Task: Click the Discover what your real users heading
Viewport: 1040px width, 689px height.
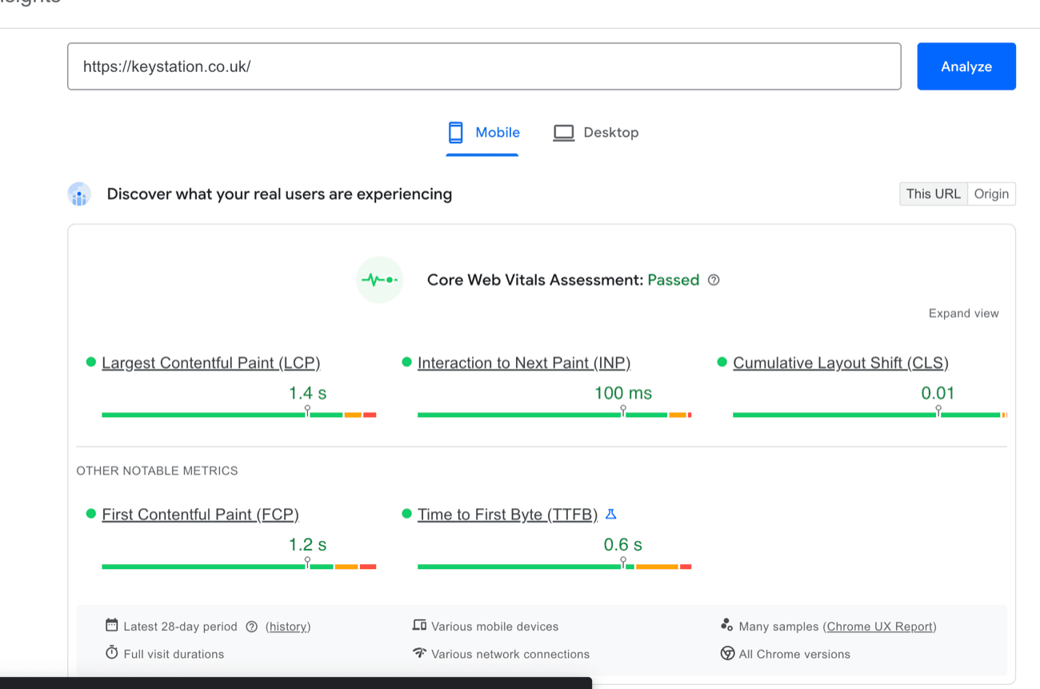Action: pos(279,194)
